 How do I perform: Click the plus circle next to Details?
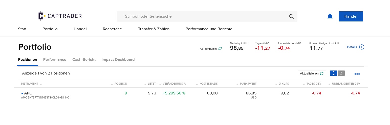tap(362, 47)
